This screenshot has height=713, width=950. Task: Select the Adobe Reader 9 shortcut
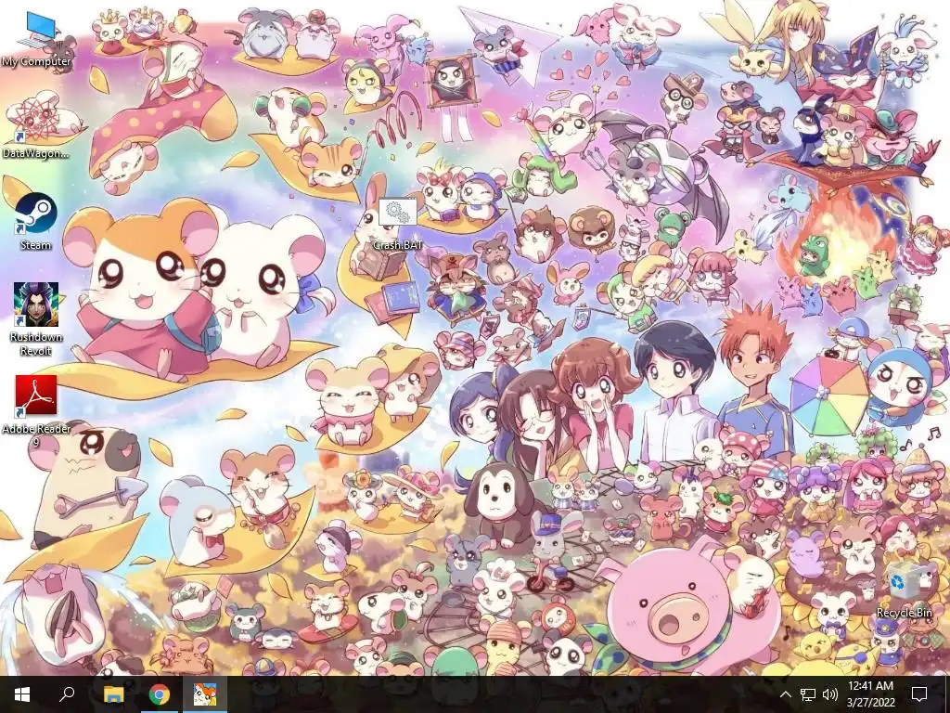[36, 411]
